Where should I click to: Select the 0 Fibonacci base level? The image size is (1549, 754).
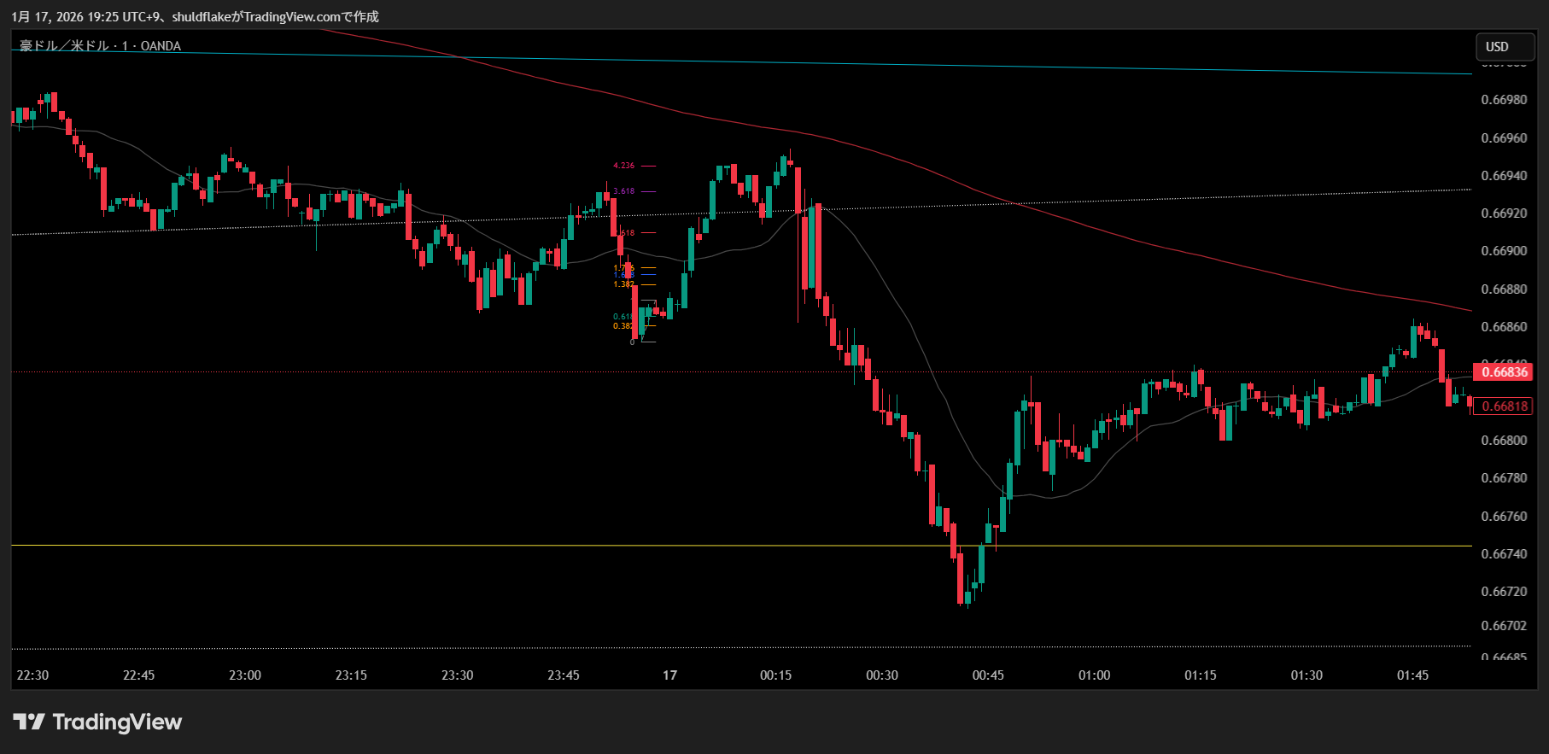coord(633,342)
